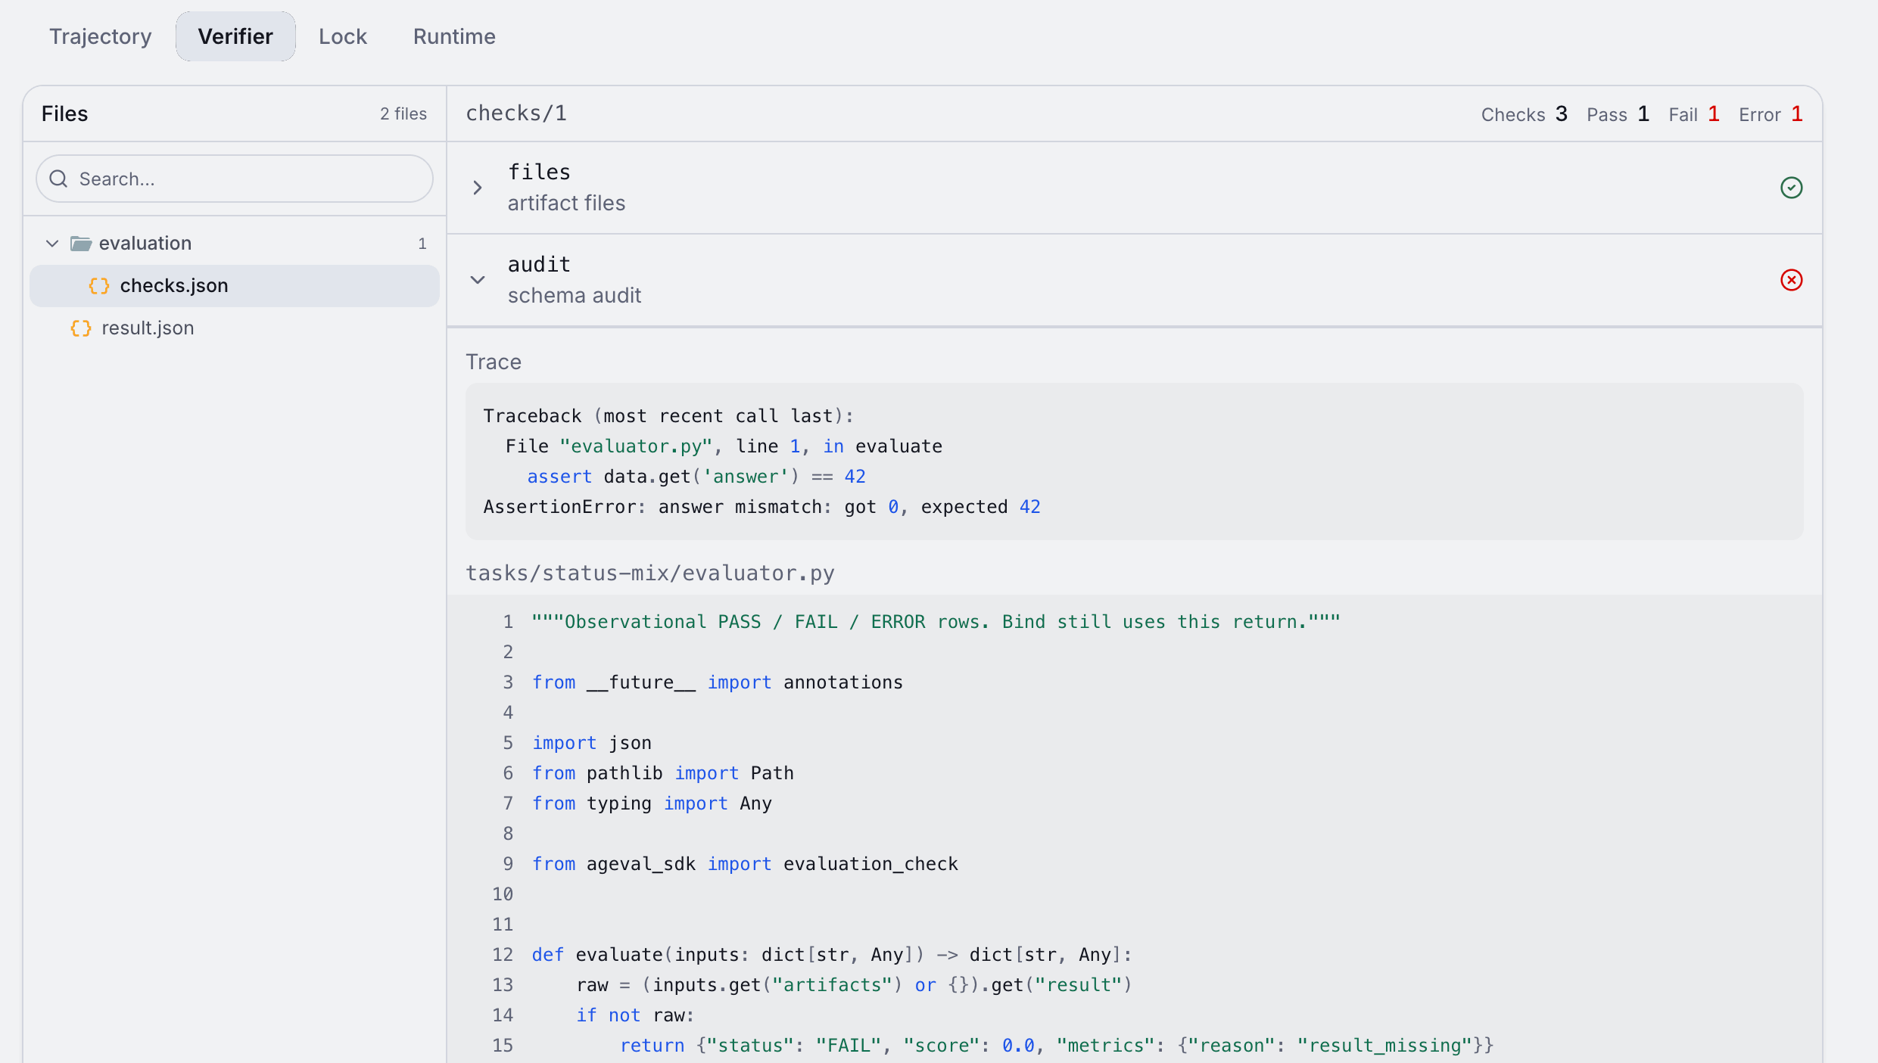Click the 'artifact files' description
The height and width of the screenshot is (1063, 1878).
tap(566, 203)
